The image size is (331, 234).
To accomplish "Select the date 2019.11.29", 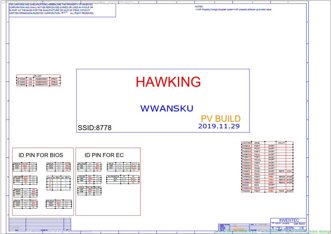I will (219, 126).
